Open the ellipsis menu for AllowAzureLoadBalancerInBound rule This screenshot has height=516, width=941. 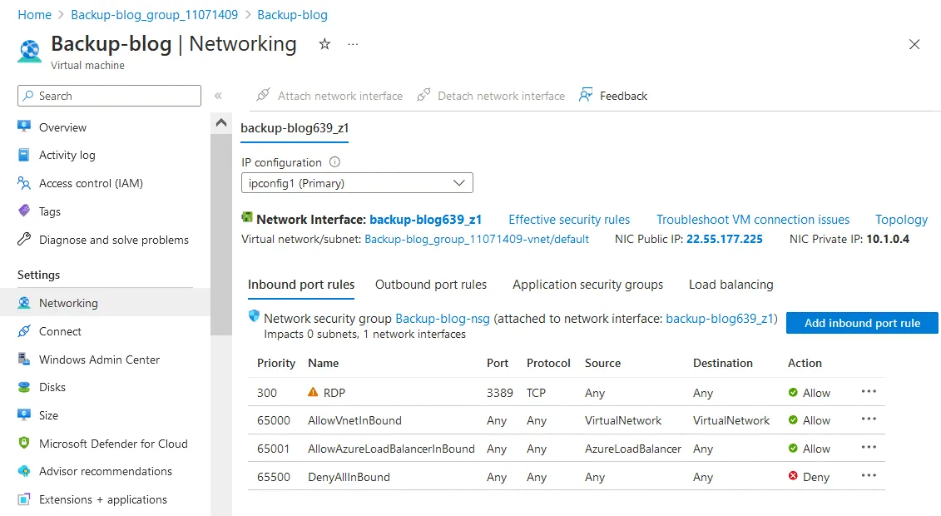tap(869, 447)
